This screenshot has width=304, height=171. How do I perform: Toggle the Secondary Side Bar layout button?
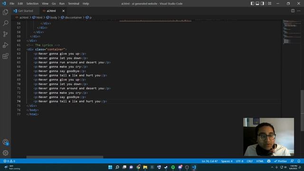point(262,3)
